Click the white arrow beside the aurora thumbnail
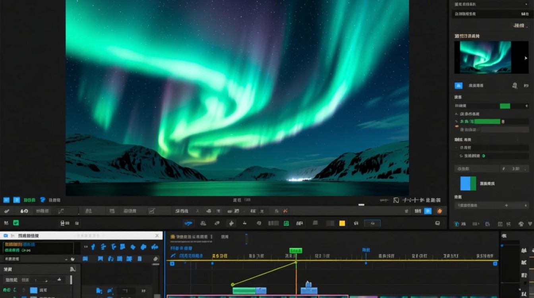 526,58
